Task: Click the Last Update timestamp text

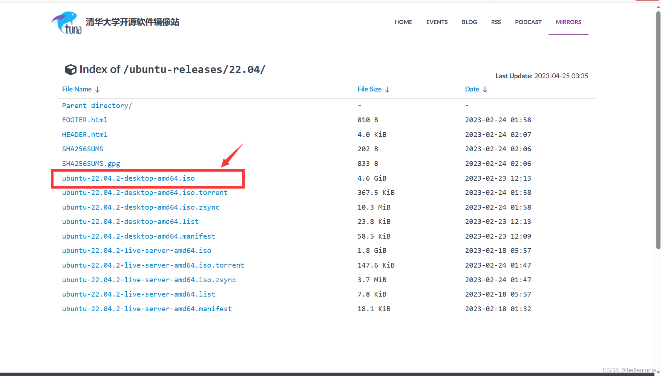Action: pyautogui.click(x=542, y=76)
